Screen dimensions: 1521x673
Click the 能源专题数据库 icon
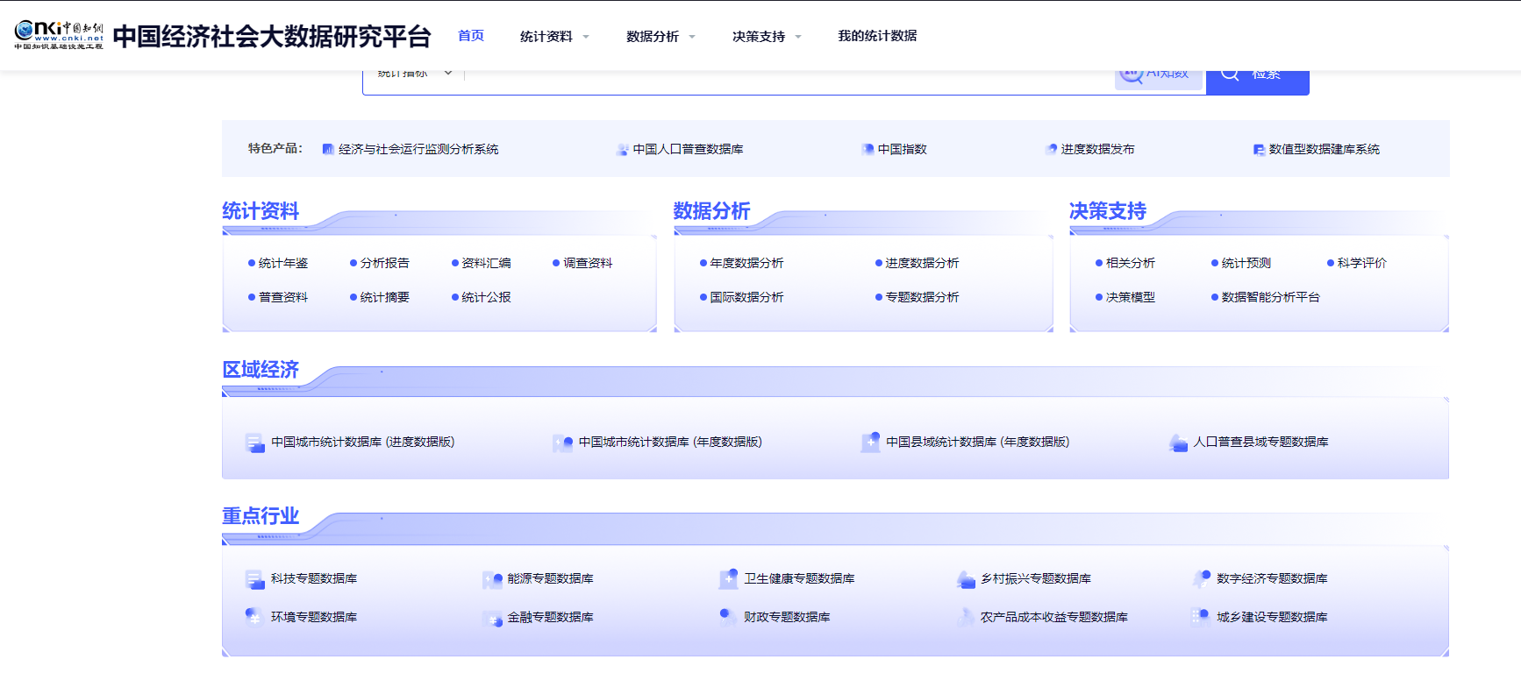[x=491, y=579]
